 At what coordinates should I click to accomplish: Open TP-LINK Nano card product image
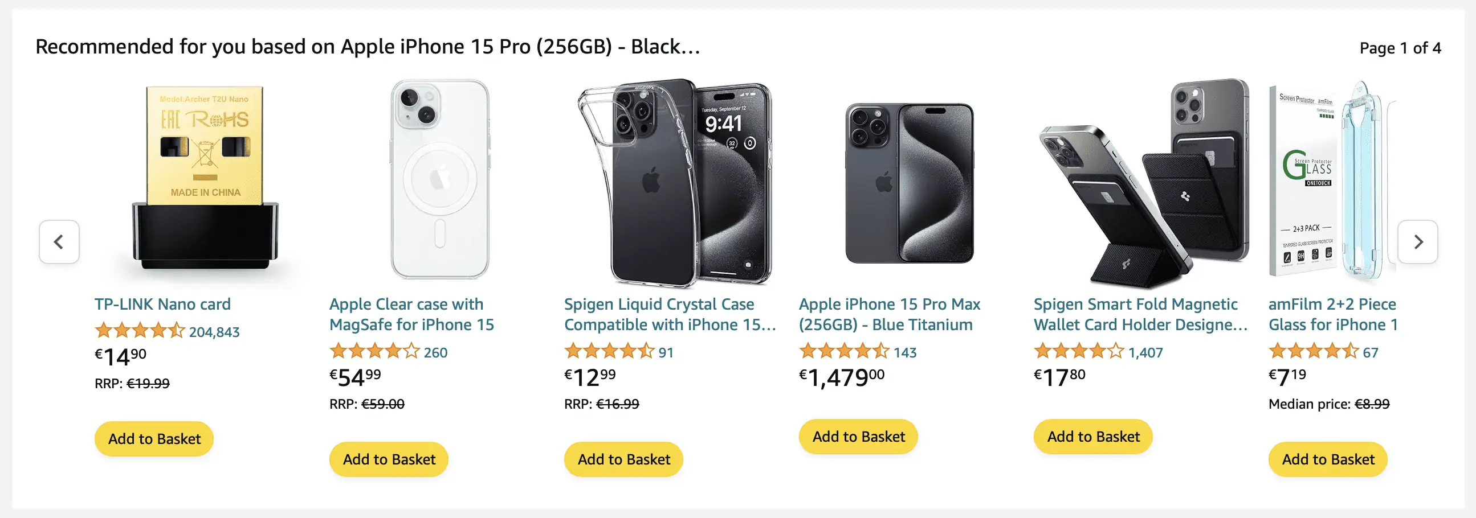coord(205,179)
